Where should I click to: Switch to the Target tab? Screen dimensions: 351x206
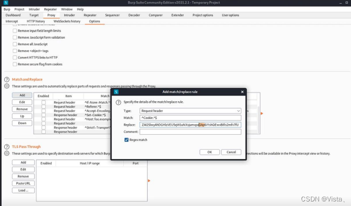pos(34,15)
